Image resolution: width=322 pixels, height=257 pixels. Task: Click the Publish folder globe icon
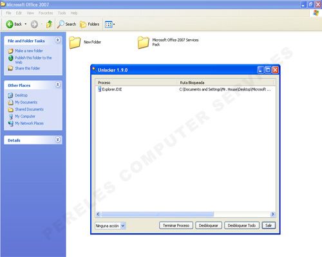(10, 58)
